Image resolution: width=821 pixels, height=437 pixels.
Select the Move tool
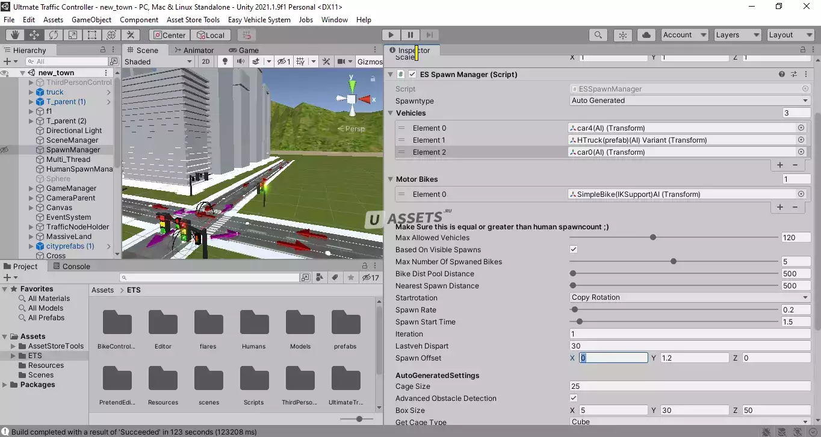tap(34, 35)
